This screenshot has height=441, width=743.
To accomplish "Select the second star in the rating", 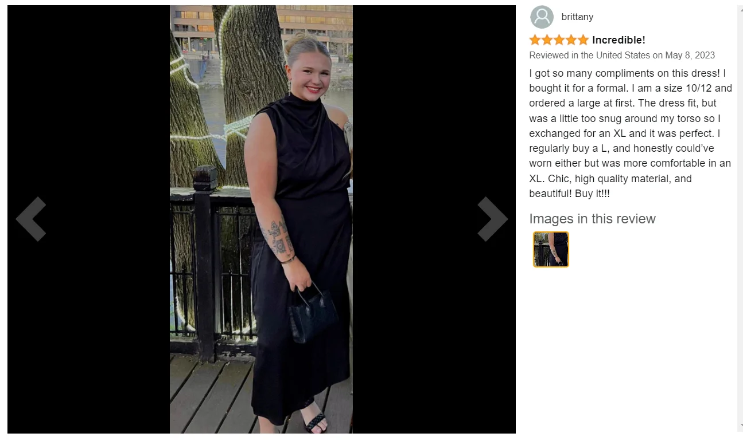I will [x=547, y=40].
